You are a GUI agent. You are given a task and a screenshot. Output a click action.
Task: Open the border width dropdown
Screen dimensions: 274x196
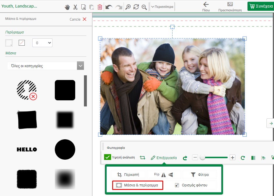pyautogui.click(x=42, y=43)
